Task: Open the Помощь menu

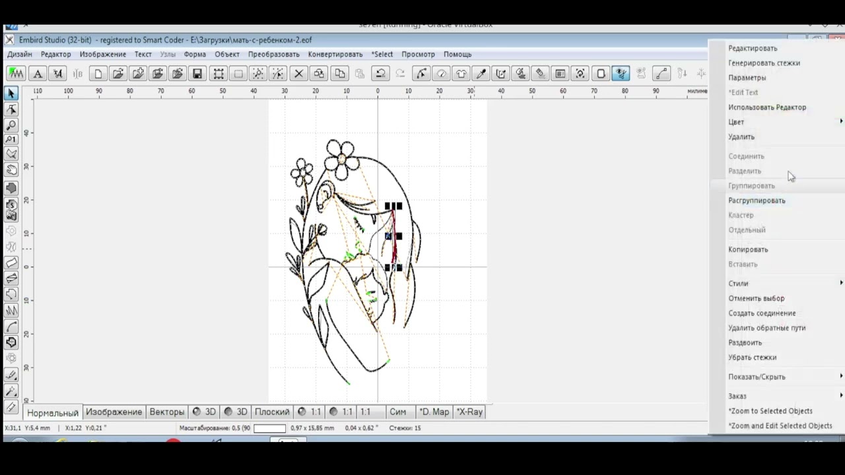Action: pos(457,54)
